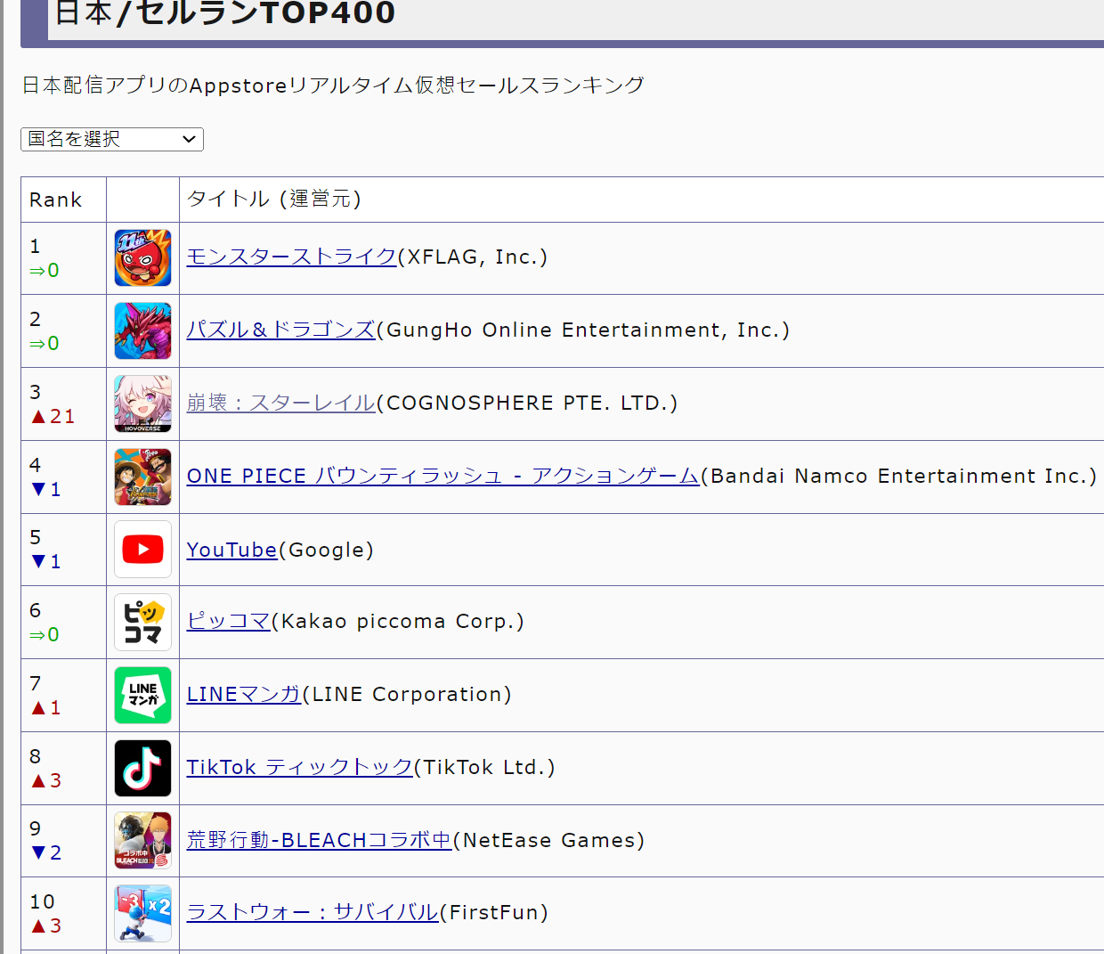This screenshot has height=954, width=1104.
Task: Click the ▲21 rank change for rank 3
Action: pos(53,416)
